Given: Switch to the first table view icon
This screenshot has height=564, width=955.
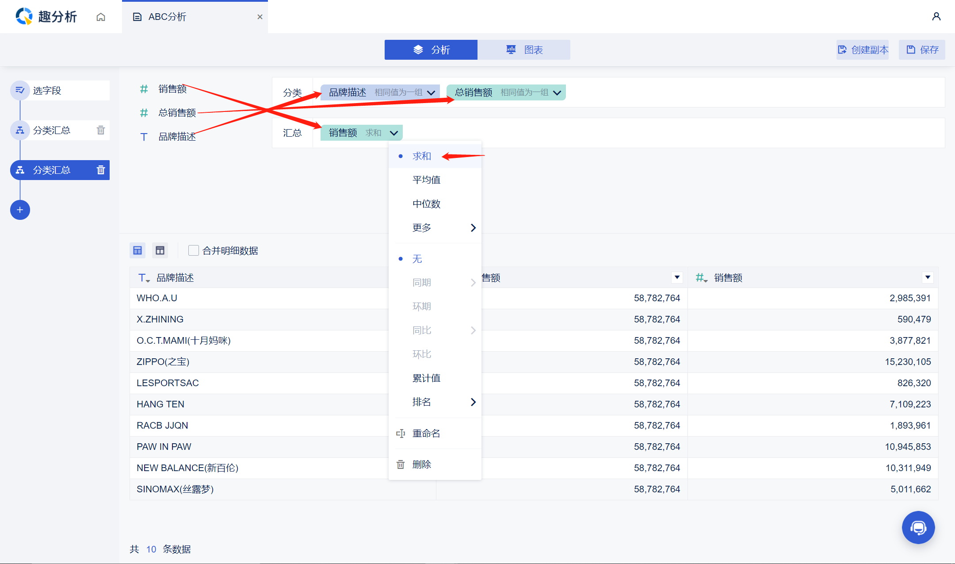Looking at the screenshot, I should (138, 250).
